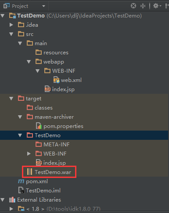Select WEB-INF under target TestDemo
This screenshot has width=169, height=213.
(55, 154)
